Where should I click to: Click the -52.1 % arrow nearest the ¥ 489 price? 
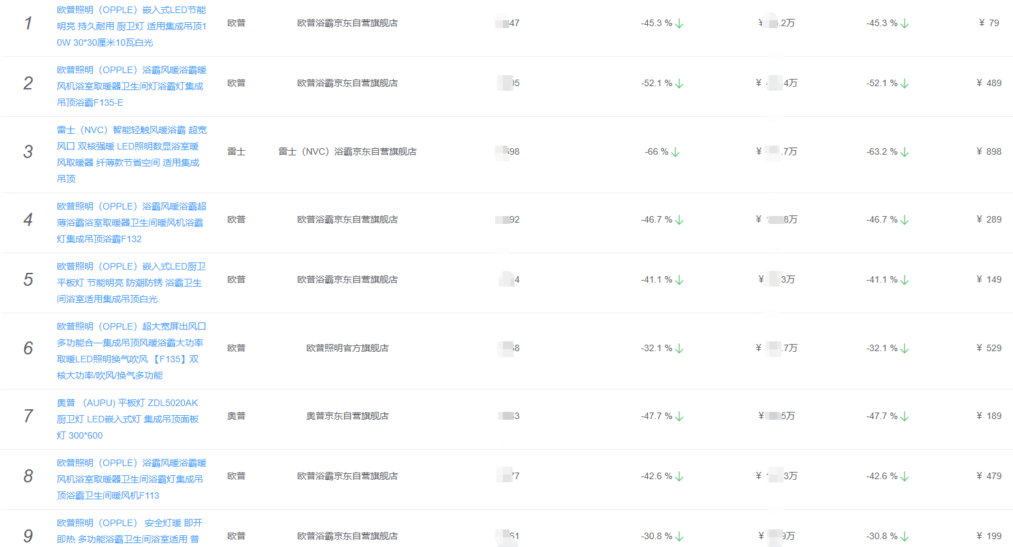(x=905, y=84)
